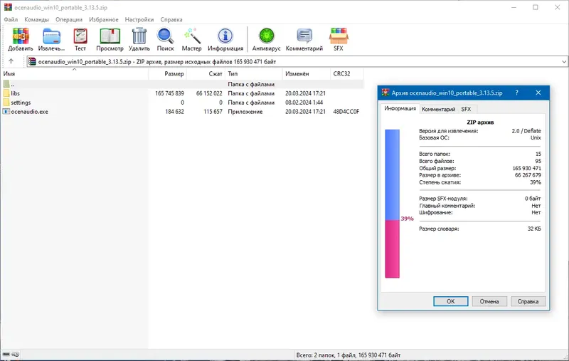Open the Операции menu

(x=69, y=20)
